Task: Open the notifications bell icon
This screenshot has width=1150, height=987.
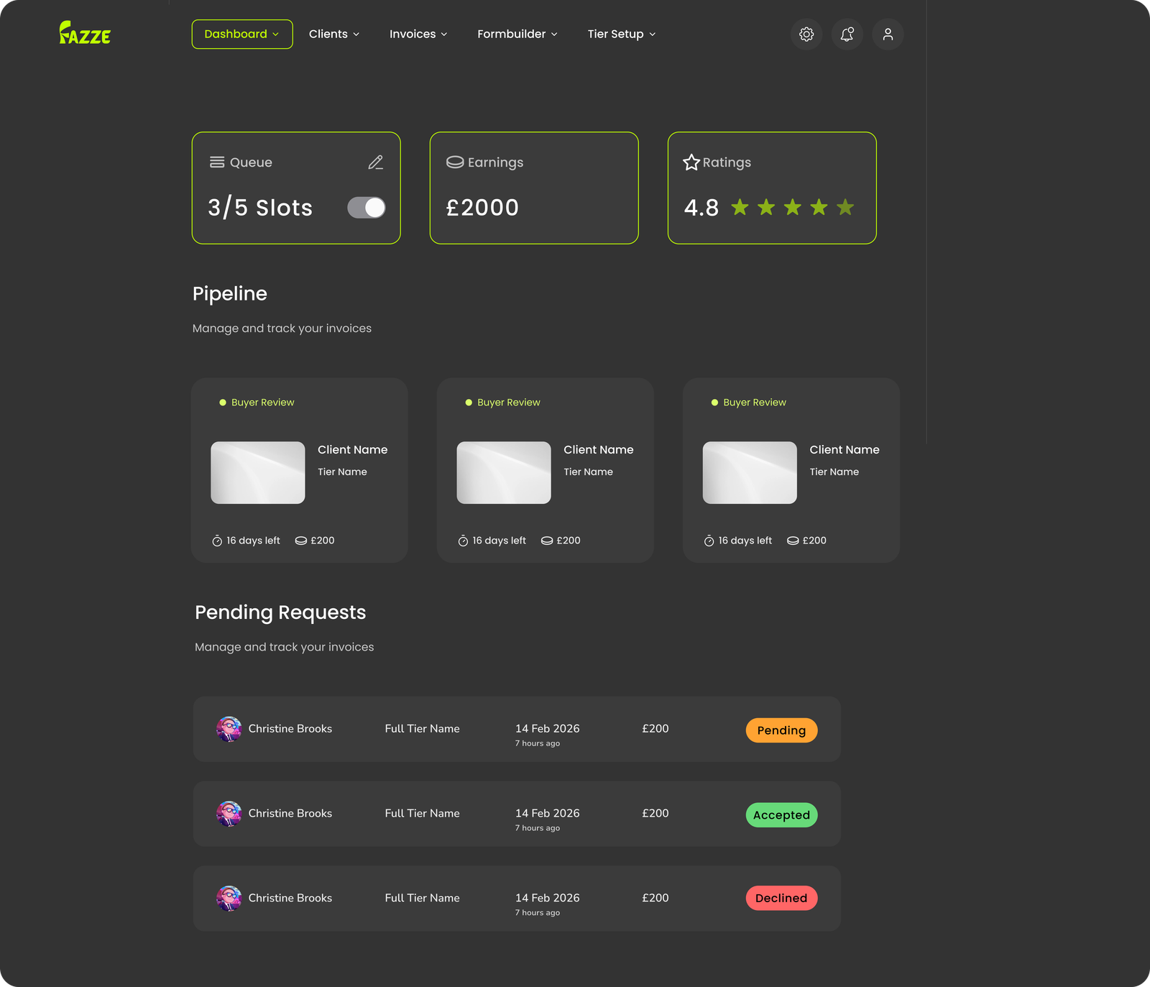Action: (x=847, y=34)
